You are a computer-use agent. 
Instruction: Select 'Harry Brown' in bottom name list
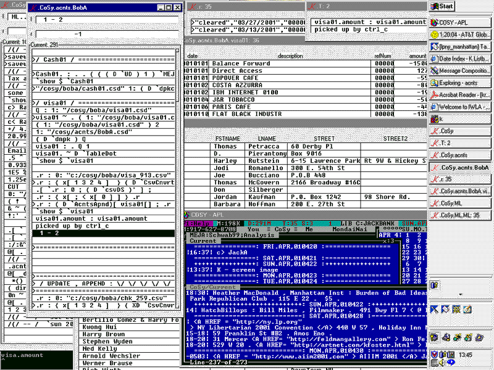tap(104, 334)
